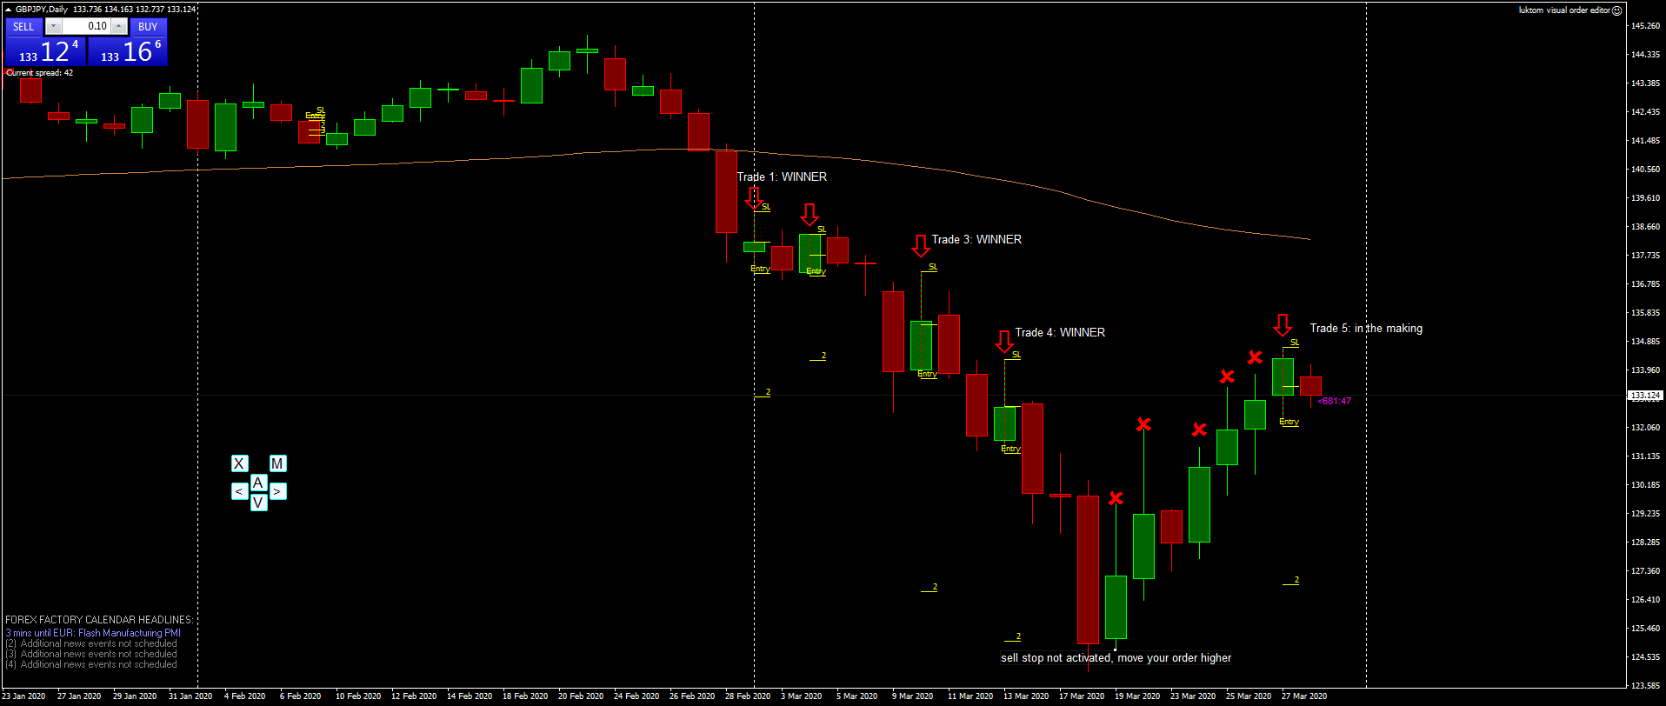Click the right arrow pad button
Image resolution: width=1666 pixels, height=706 pixels.
[x=277, y=491]
